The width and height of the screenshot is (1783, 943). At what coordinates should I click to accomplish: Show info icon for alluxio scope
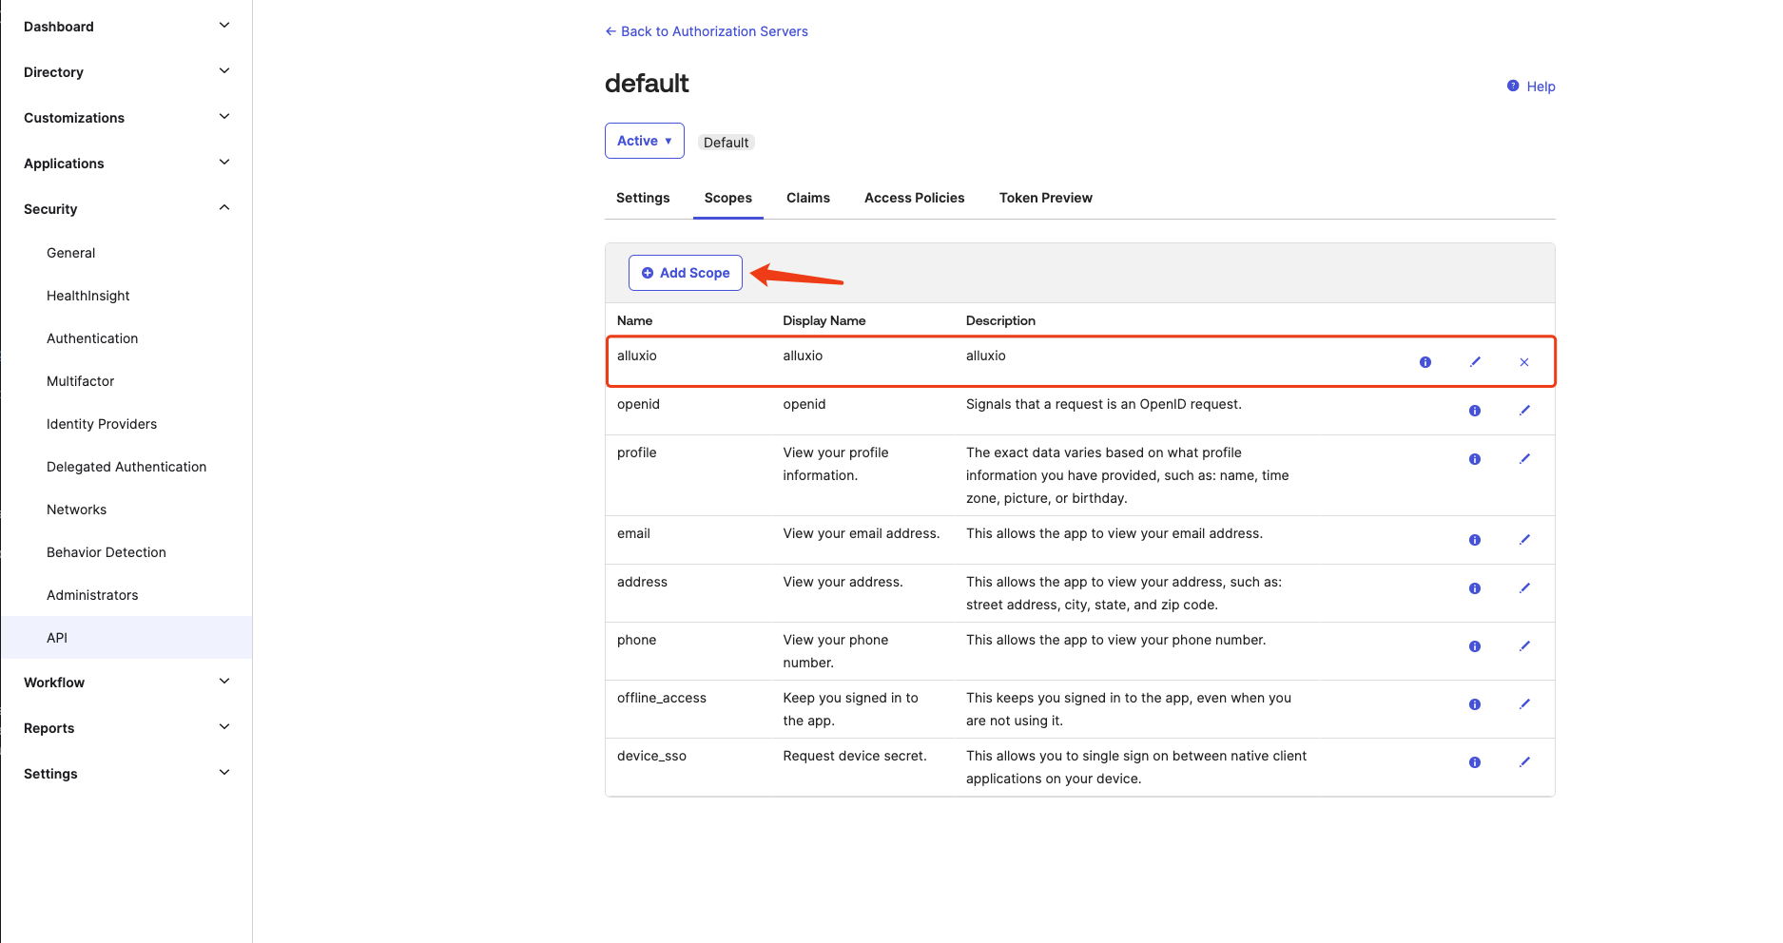pyautogui.click(x=1424, y=362)
